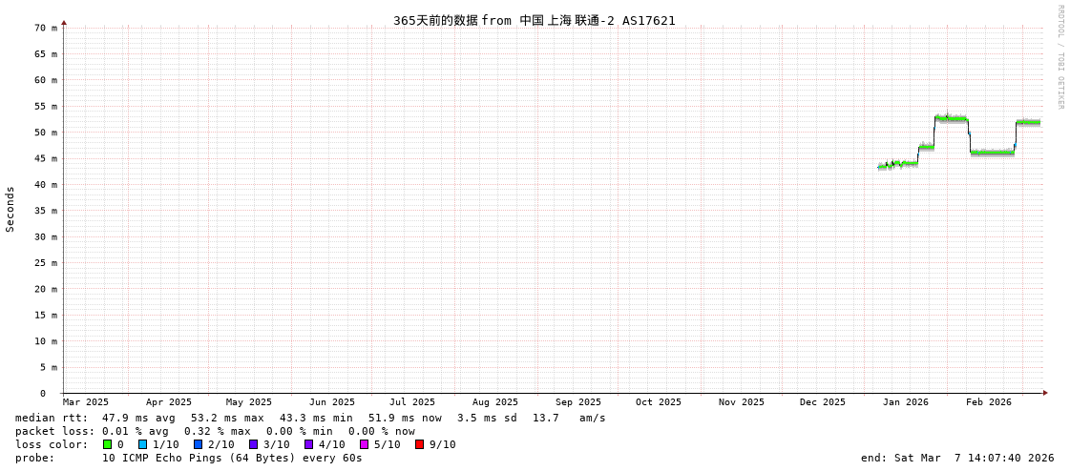Screen dimensions: 1070x471
Task: Click the green 0 loss color swatch
Action: [x=108, y=444]
